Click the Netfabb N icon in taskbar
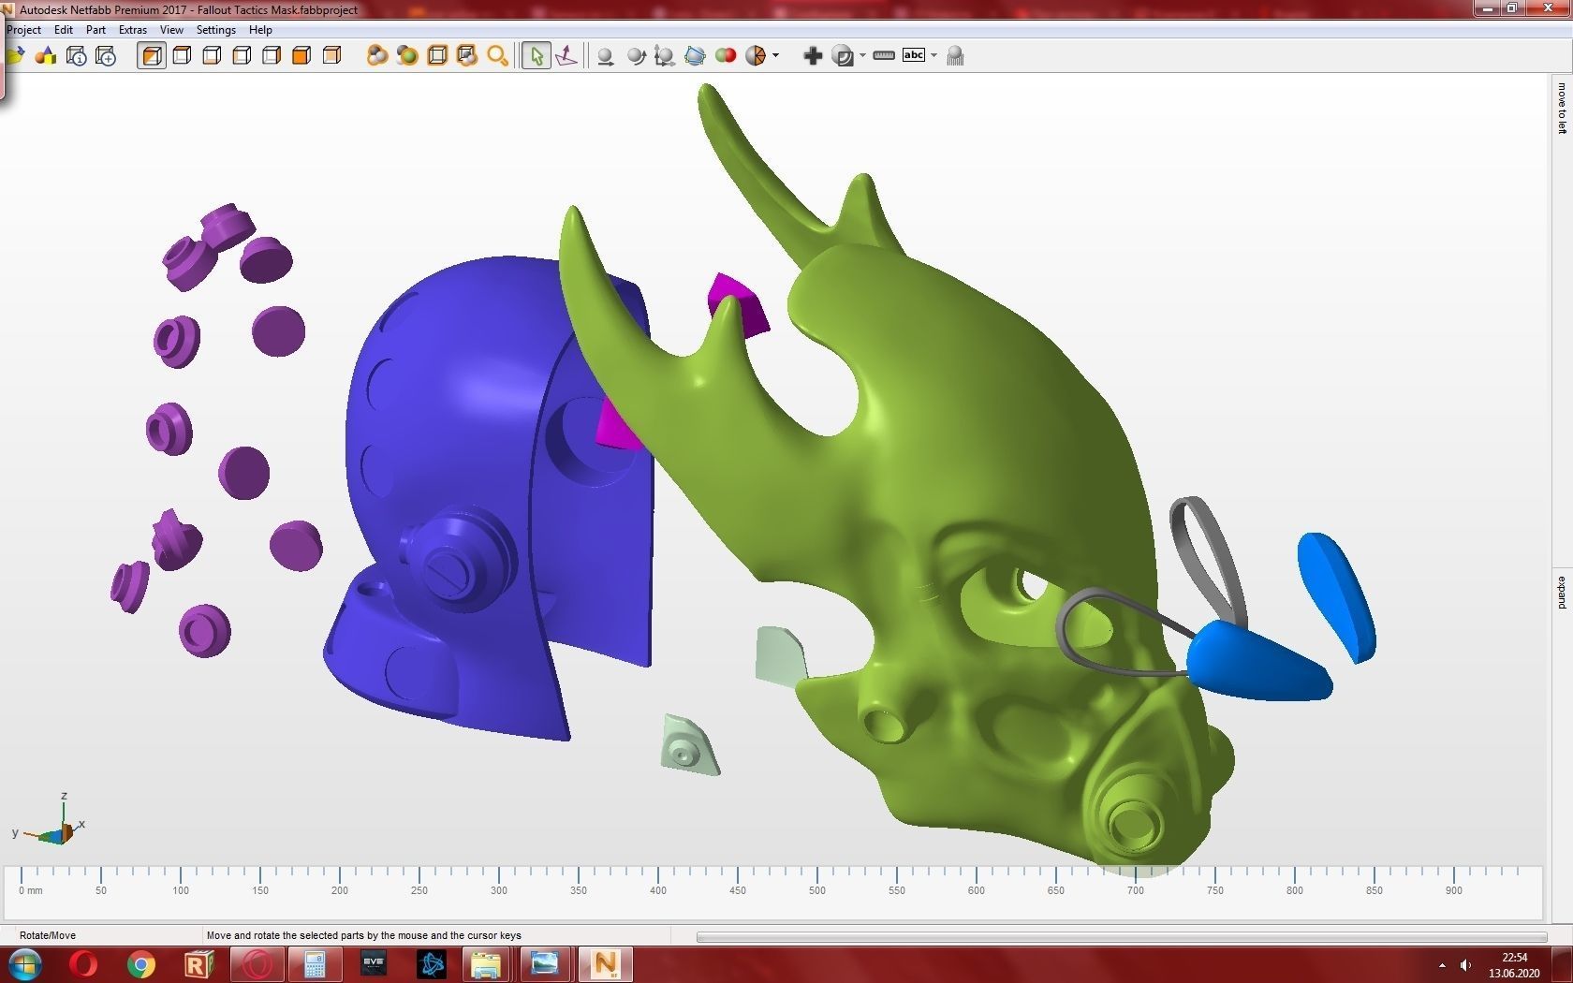The width and height of the screenshot is (1573, 983). (604, 964)
